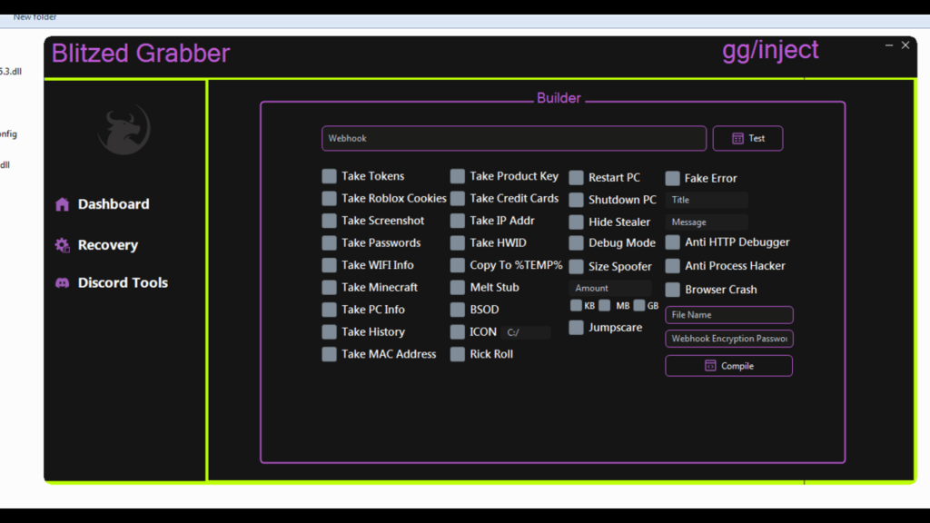Focus the Size Spoofer Amount field
This screenshot has height=523, width=930.
[x=609, y=288]
